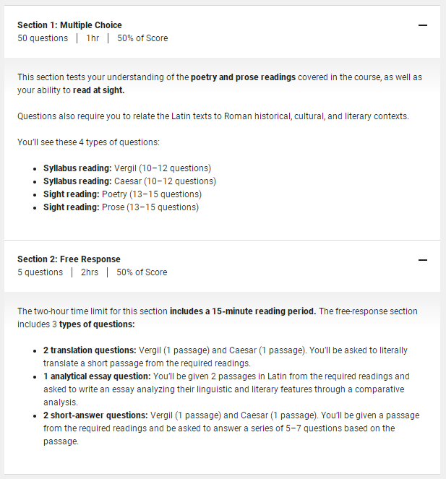The height and width of the screenshot is (479, 446).
Task: Click the Section 1: Multiple Choice header
Action: tap(69, 25)
